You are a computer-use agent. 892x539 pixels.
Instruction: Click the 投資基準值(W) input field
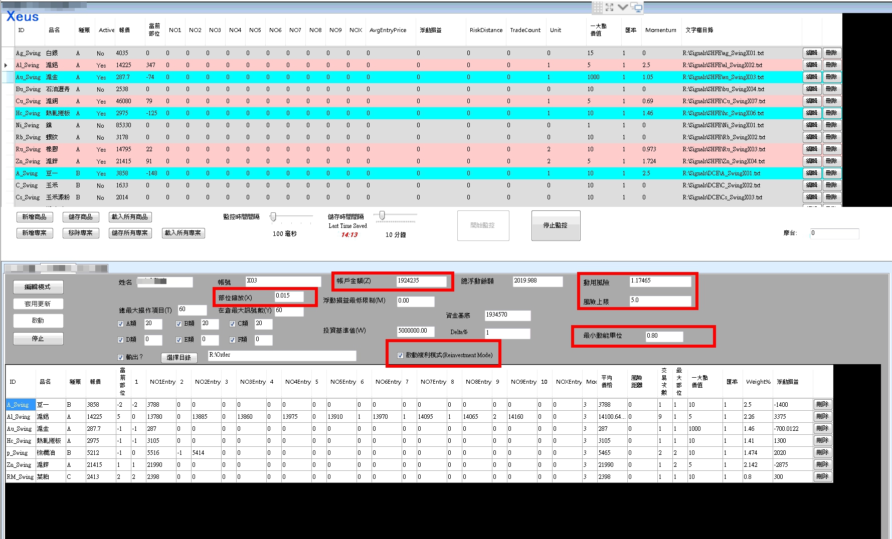pyautogui.click(x=416, y=331)
